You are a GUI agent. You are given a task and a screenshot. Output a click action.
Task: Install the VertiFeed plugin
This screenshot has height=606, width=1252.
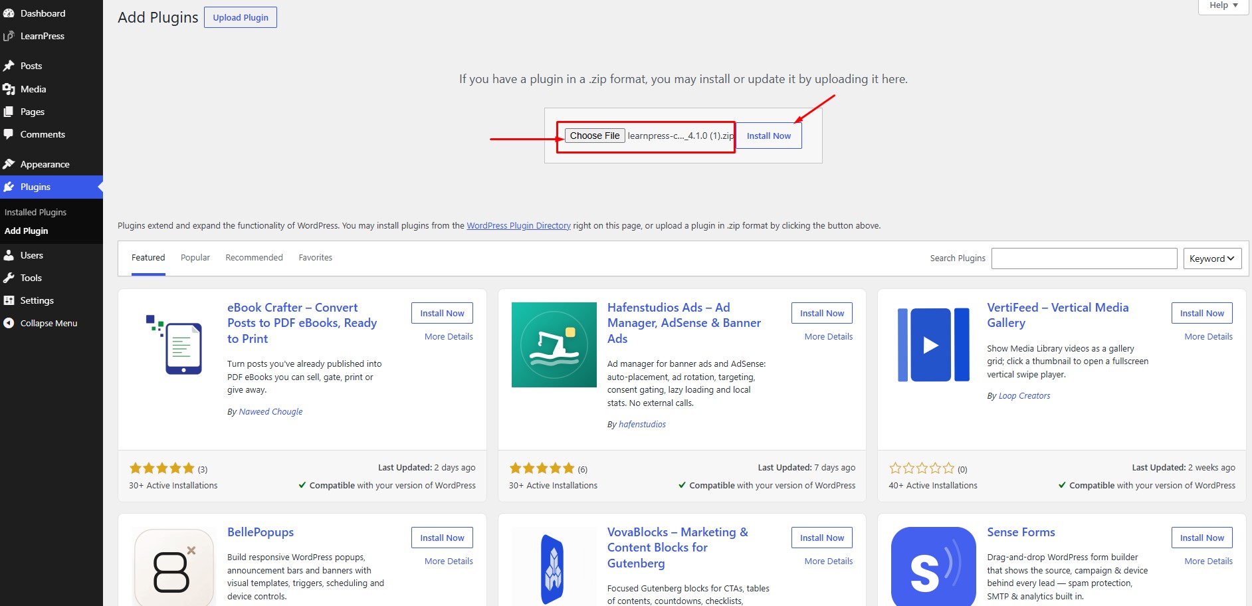point(1202,313)
